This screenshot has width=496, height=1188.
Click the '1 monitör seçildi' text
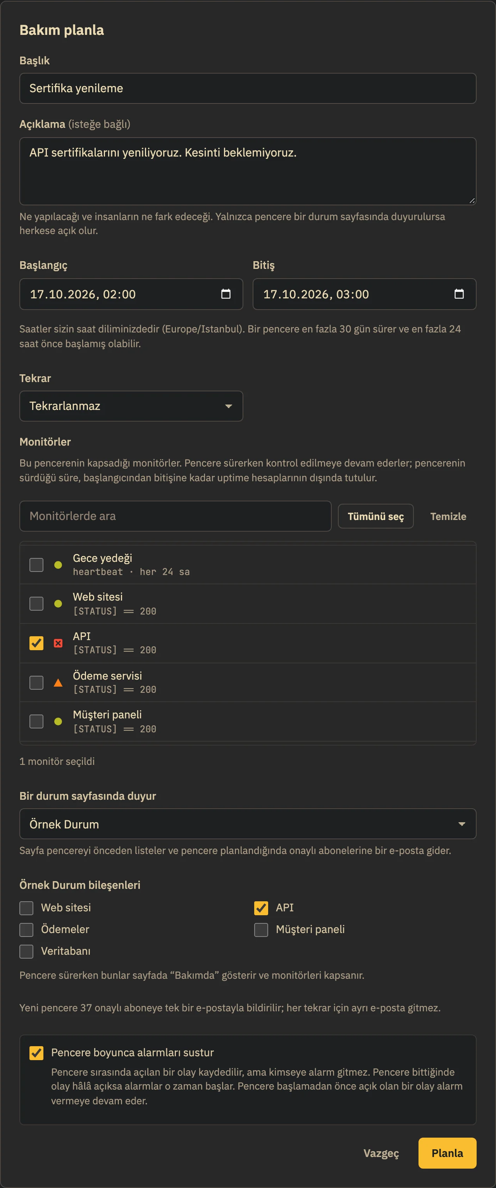[57, 761]
